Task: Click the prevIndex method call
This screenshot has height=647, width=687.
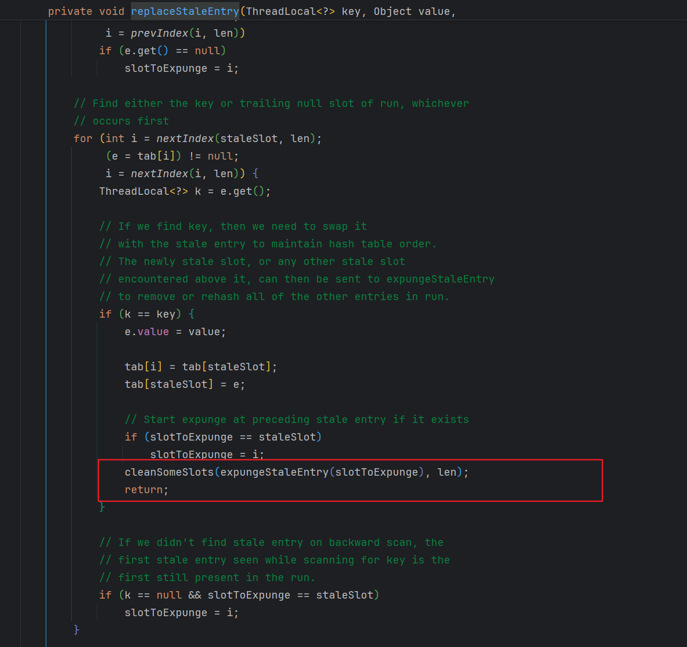Action: pyautogui.click(x=159, y=33)
